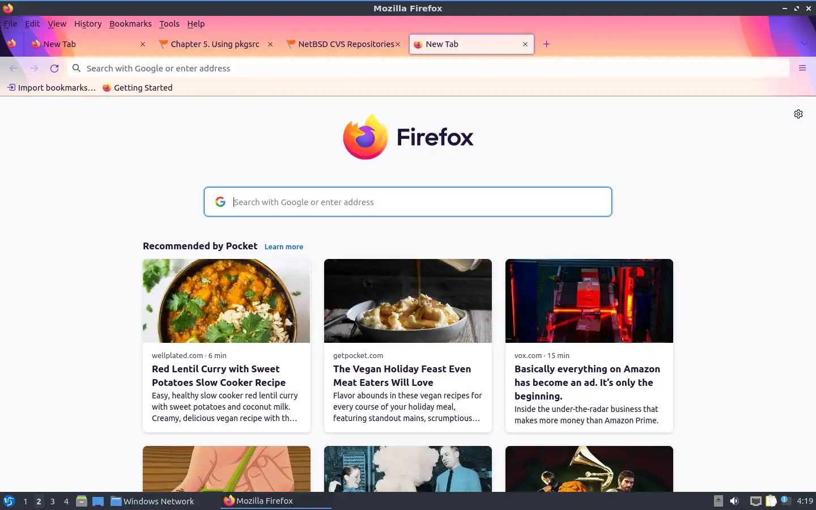Viewport: 816px width, 510px height.
Task: Open Amazon ad article red image
Action: click(x=589, y=301)
